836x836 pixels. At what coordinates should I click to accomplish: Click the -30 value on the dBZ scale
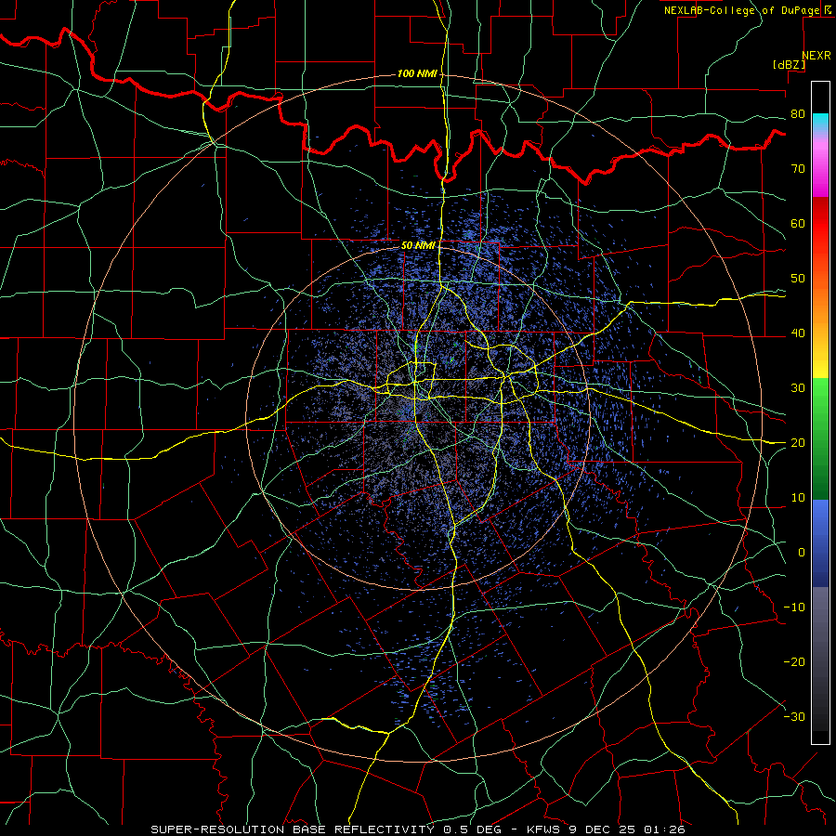(794, 716)
